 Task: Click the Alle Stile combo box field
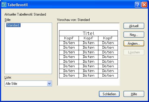click(28, 83)
